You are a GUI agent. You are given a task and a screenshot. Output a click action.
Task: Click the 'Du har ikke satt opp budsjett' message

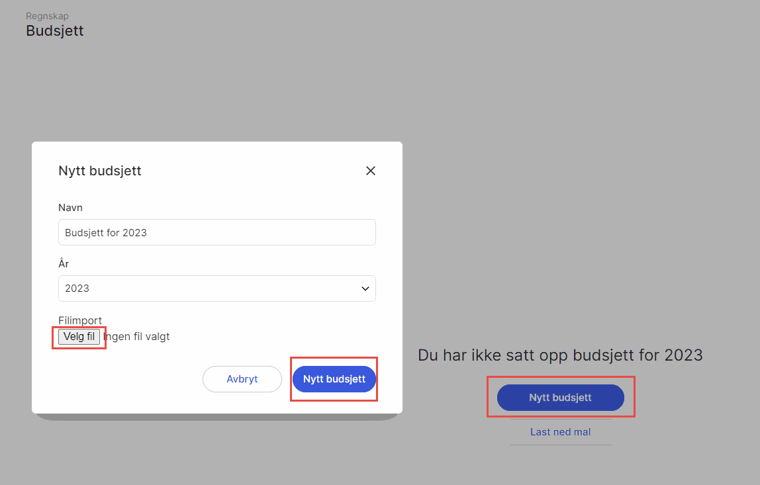[x=560, y=355]
